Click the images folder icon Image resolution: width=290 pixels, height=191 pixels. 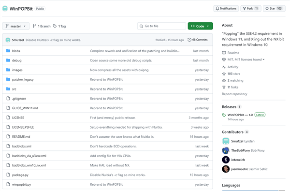coord(8,70)
